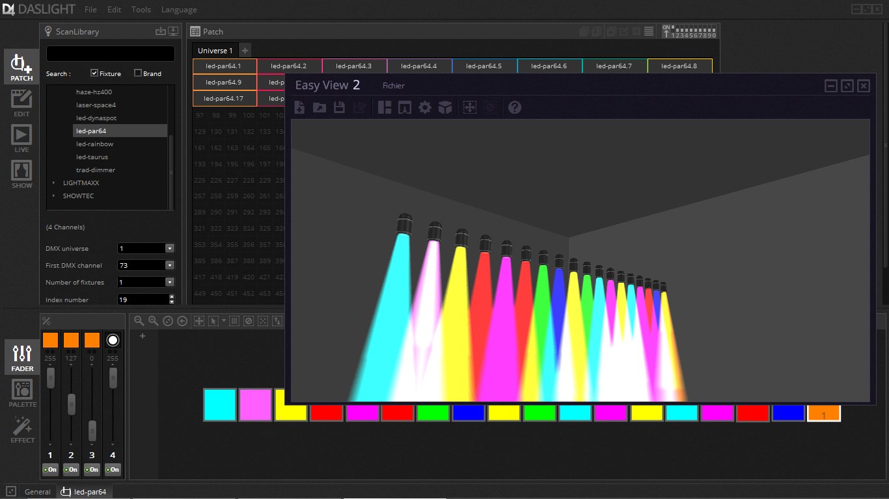Switch to EDIT mode icon

pos(21,103)
